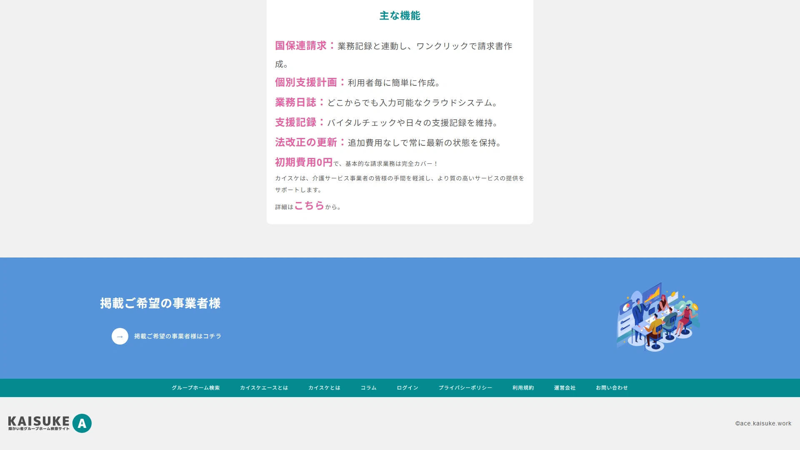Screen dimensions: 800x450
Task: Open お問い合わせ footer link
Action: [612, 388]
